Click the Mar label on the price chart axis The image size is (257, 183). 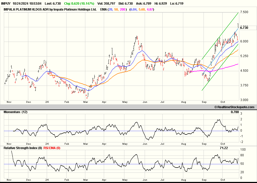pos(86,102)
